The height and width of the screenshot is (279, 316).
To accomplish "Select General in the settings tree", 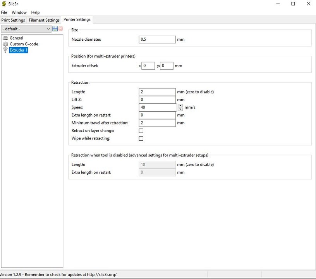I will pyautogui.click(x=17, y=38).
